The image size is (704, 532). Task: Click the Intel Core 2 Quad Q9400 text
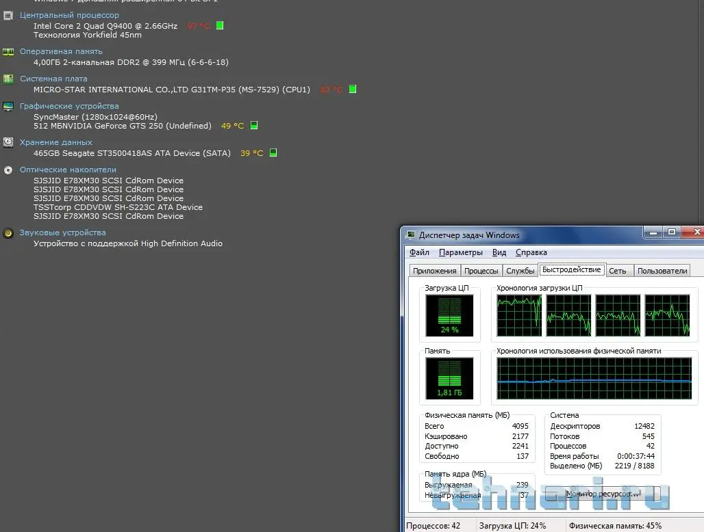pos(105,26)
